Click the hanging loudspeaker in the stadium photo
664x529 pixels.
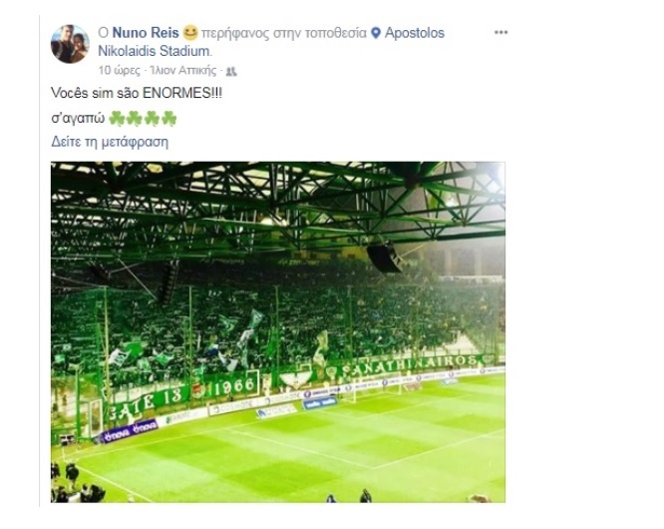383,258
